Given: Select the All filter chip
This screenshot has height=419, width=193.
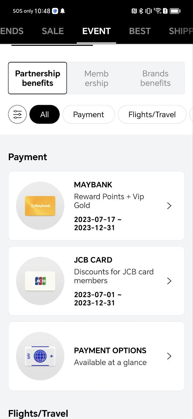Looking at the screenshot, I should (44, 114).
